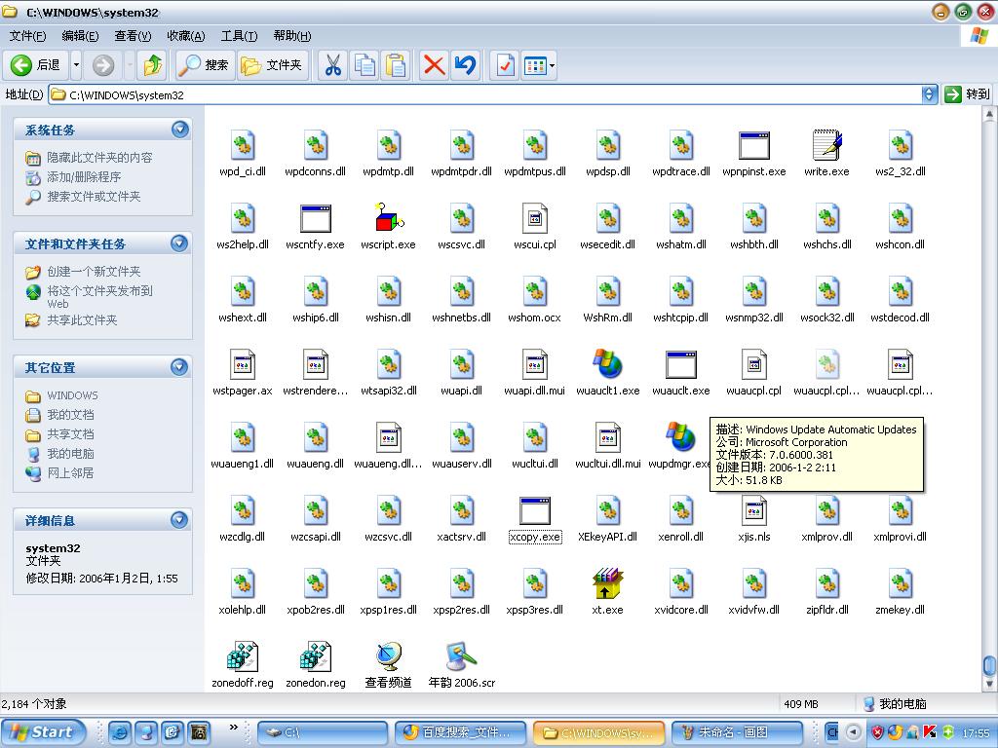Select the wpnpinst.exe icon
Image resolution: width=998 pixels, height=748 pixels.
pyautogui.click(x=754, y=145)
